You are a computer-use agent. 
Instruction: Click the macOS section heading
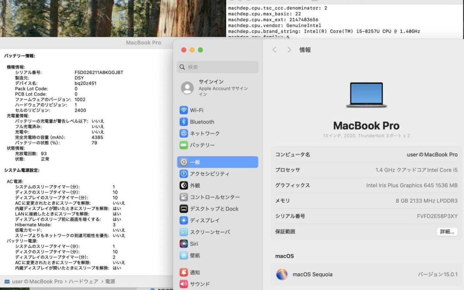point(285,256)
